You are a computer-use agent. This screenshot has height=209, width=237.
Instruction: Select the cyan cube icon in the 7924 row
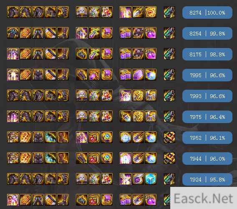(x=151, y=179)
